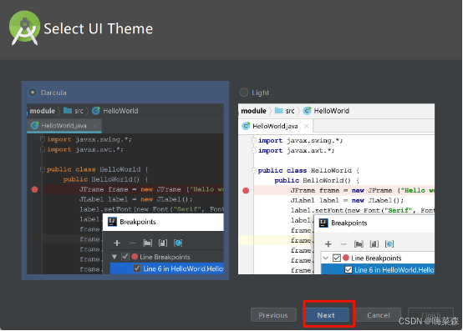Click HelloWorld class icon in Light breadcrumb

tap(307, 110)
